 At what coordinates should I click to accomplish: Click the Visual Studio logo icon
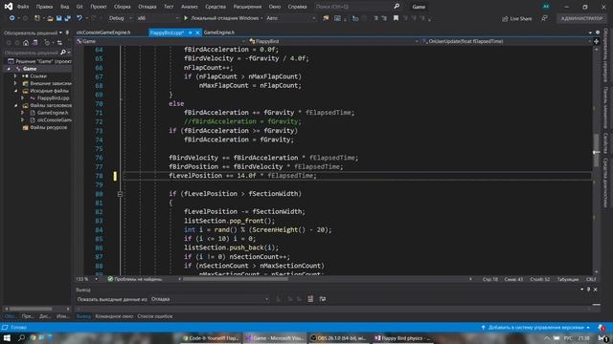click(x=9, y=7)
